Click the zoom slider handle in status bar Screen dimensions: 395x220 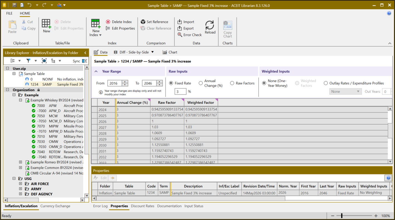342,216
